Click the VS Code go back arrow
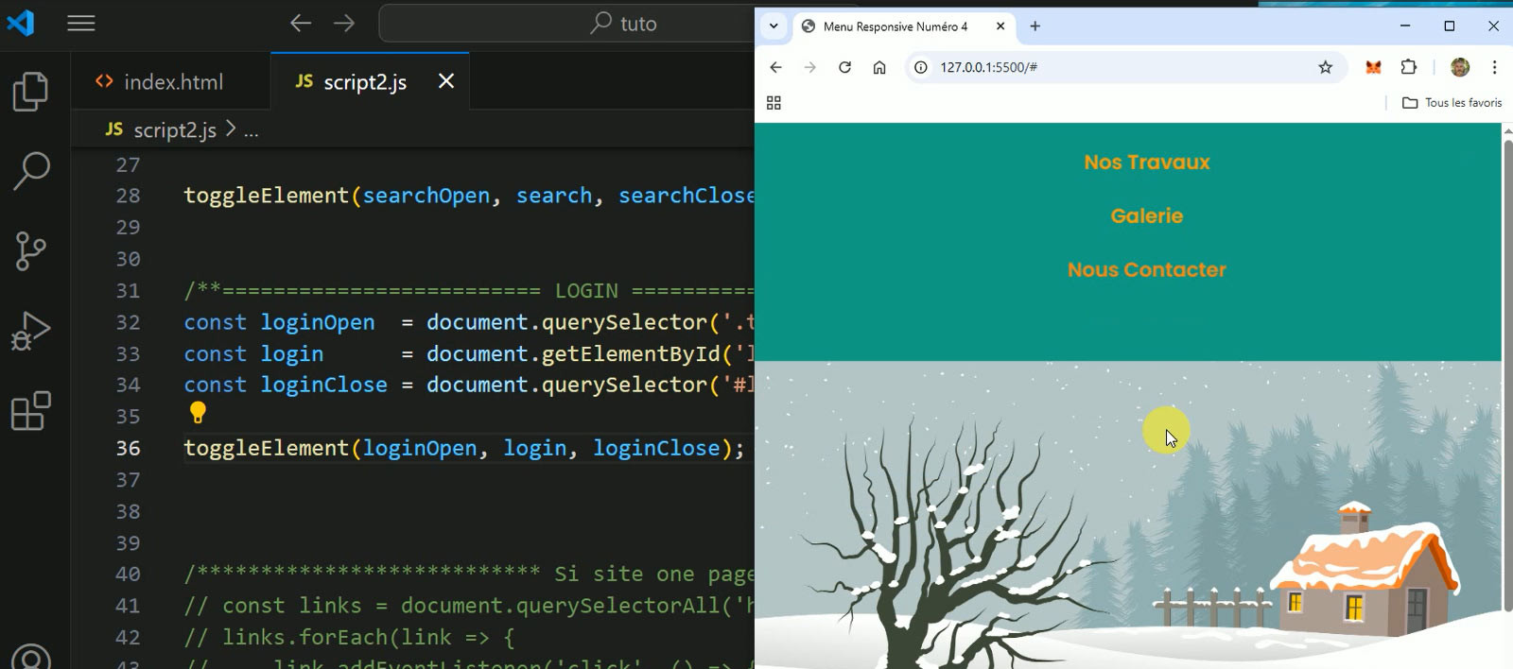The image size is (1513, 669). coord(301,24)
